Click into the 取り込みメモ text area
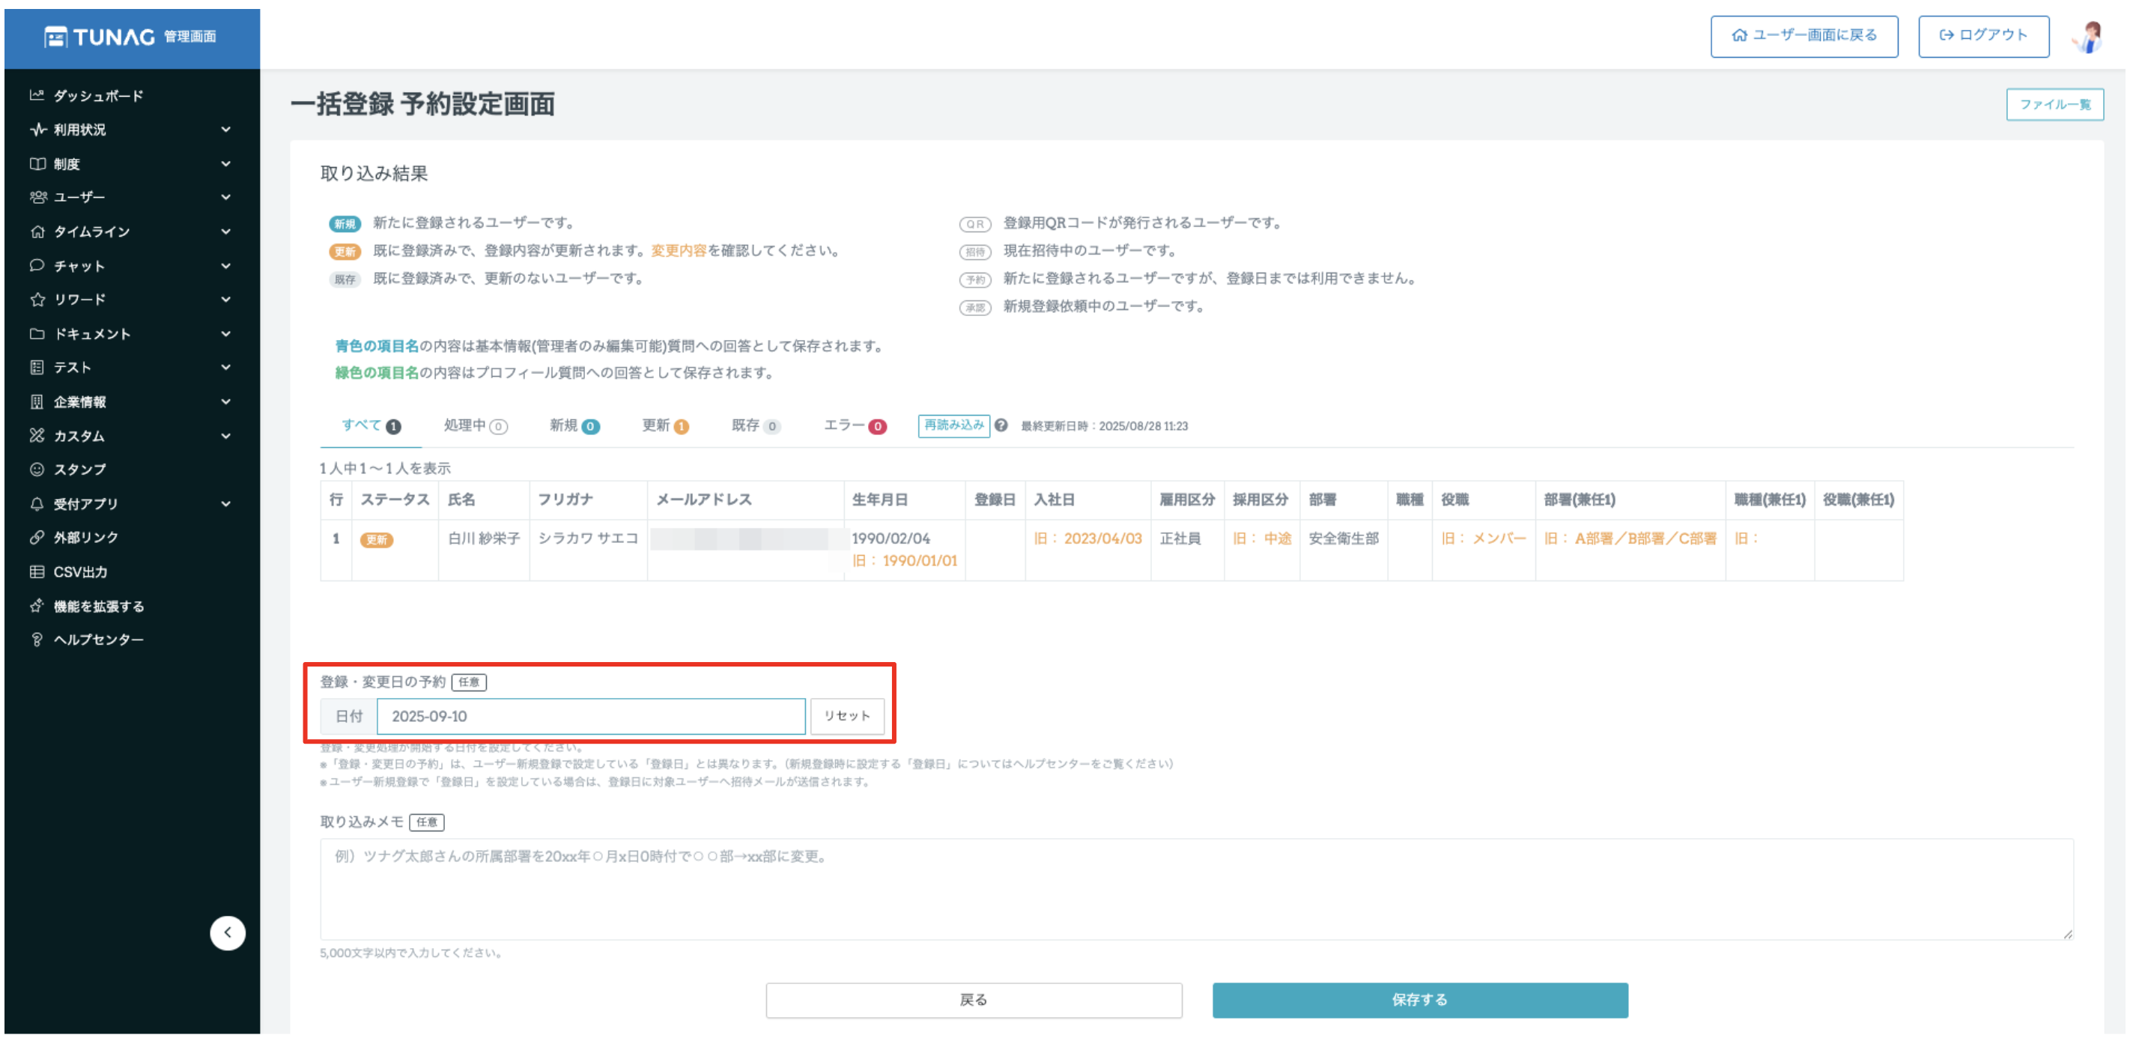The image size is (2133, 1038). pyautogui.click(x=1195, y=889)
